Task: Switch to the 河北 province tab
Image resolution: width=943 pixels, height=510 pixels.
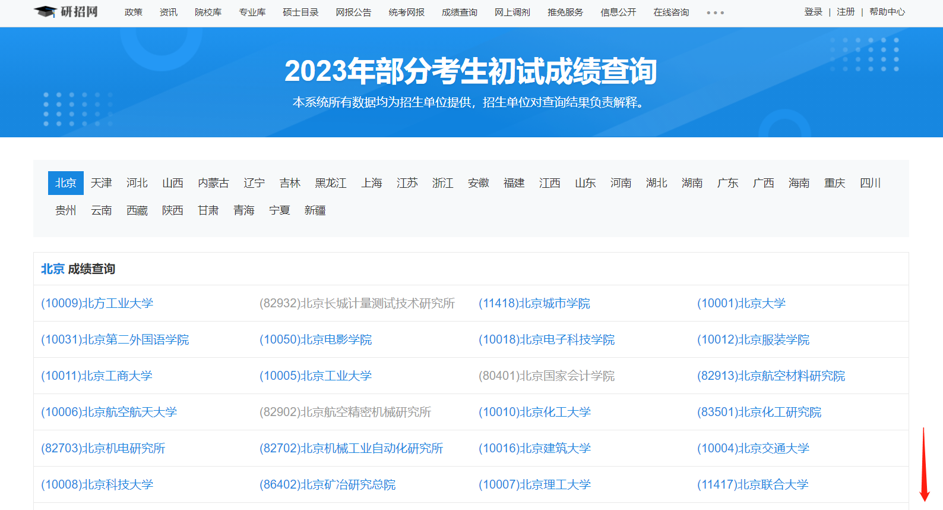Action: [x=137, y=183]
